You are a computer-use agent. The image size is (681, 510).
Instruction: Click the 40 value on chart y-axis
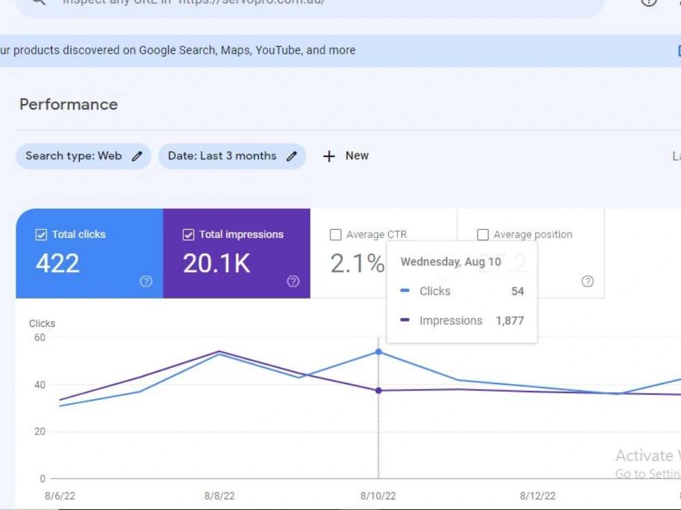tap(39, 385)
